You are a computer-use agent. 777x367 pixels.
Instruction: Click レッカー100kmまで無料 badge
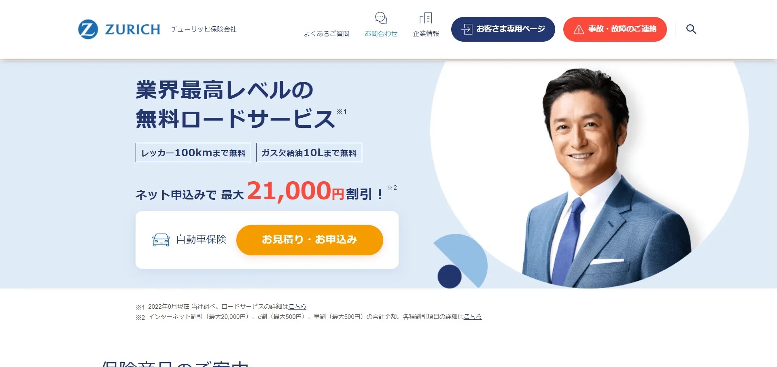(193, 153)
